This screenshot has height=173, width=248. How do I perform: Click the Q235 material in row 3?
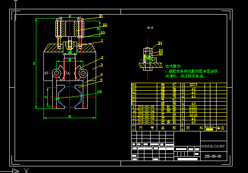click(x=193, y=115)
